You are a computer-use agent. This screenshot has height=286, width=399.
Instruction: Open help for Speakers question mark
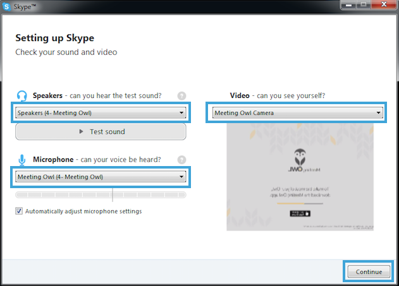click(181, 96)
